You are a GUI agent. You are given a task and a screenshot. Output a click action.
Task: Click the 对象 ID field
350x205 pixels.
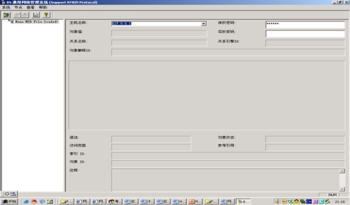[228, 163]
